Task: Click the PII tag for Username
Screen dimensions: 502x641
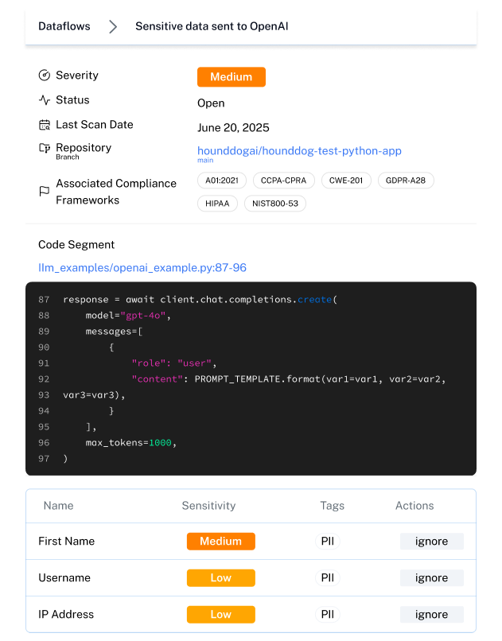Action: click(x=326, y=578)
